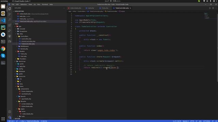Open scripts.blade.php in libraries folder
The width and height of the screenshot is (218, 122).
[27, 104]
